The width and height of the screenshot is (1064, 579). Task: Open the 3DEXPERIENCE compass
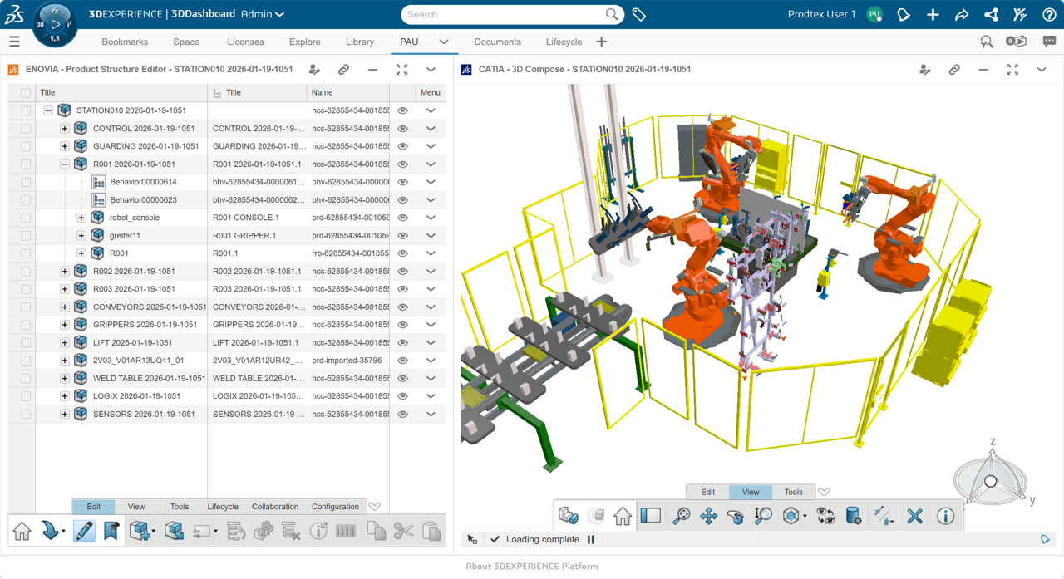(x=55, y=25)
